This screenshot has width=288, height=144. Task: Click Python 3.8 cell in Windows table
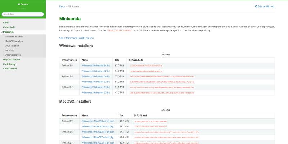(x=67, y=76)
